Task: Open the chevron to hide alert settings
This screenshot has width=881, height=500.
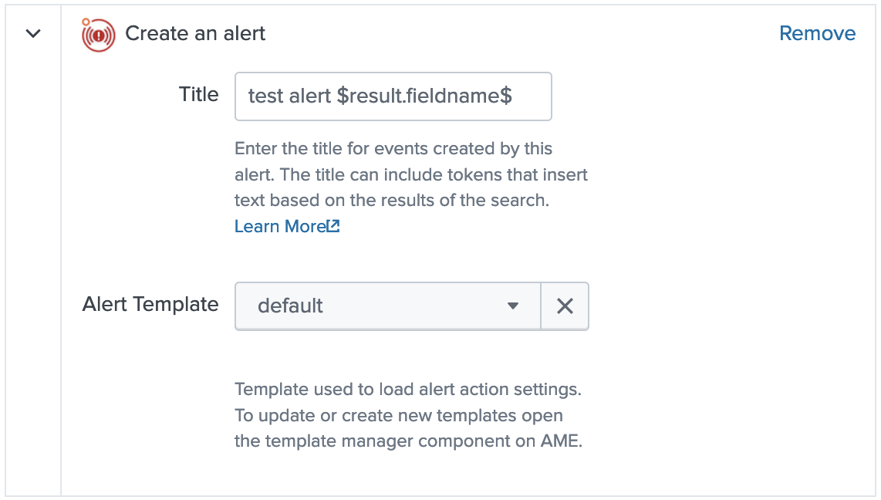Action: (32, 34)
